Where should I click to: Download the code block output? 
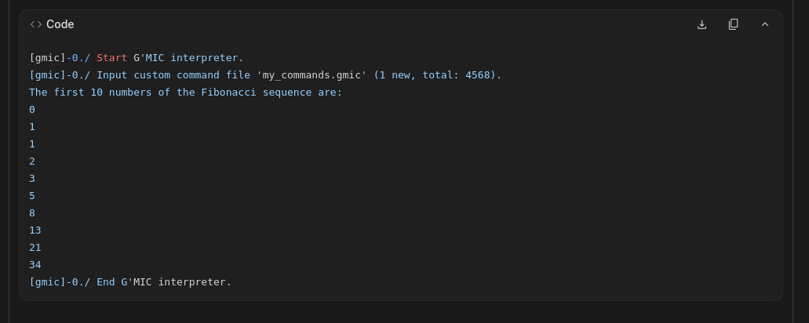(701, 24)
